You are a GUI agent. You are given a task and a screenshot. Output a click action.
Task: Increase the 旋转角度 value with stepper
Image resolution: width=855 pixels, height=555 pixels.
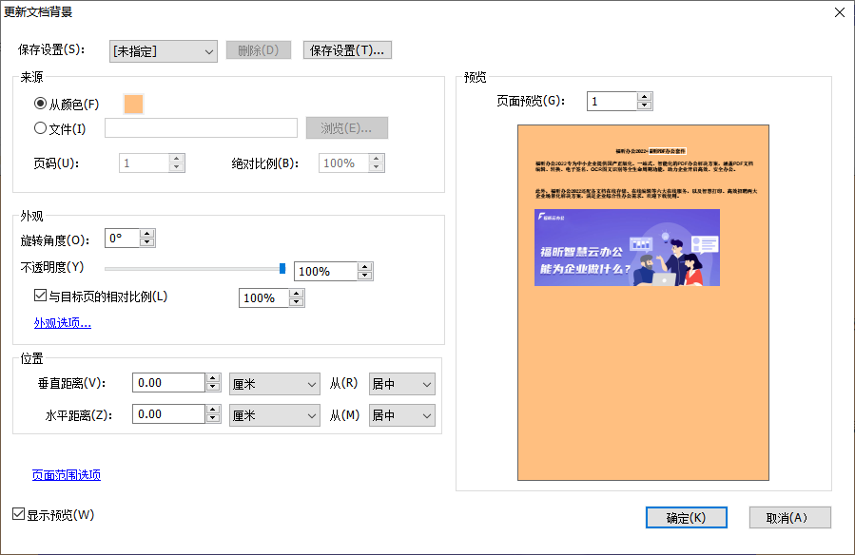146,233
